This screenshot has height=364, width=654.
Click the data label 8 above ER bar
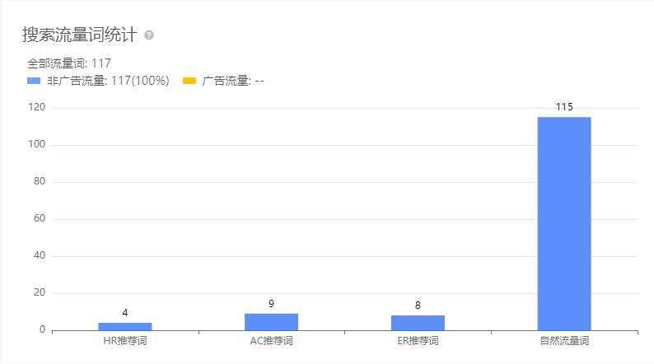click(418, 306)
